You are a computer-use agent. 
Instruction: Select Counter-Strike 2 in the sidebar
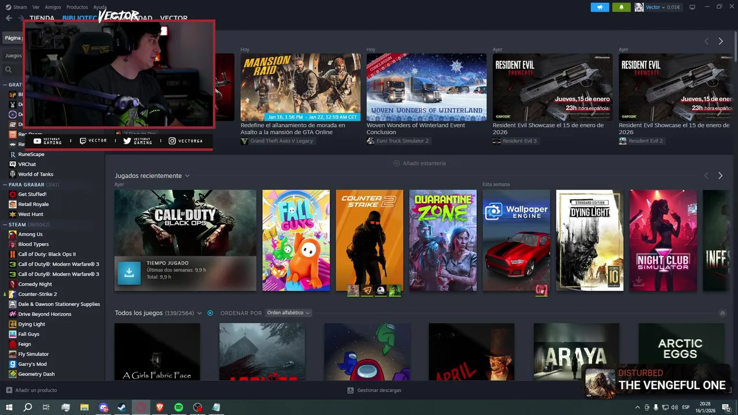click(x=37, y=294)
